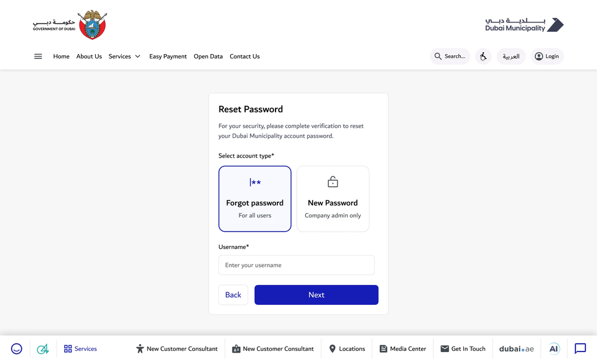Open Services grid in bottom bar
Viewport: 597px width, 362px height.
click(80, 349)
